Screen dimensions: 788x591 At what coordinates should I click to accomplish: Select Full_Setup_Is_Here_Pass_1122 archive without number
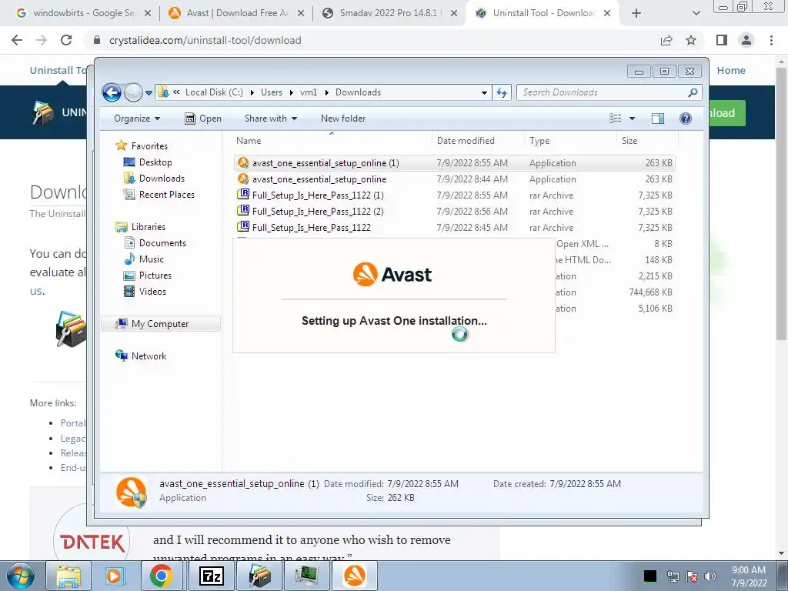coord(455,227)
